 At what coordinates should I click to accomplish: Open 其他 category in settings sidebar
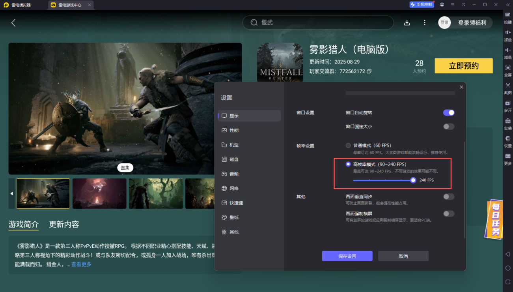249,232
